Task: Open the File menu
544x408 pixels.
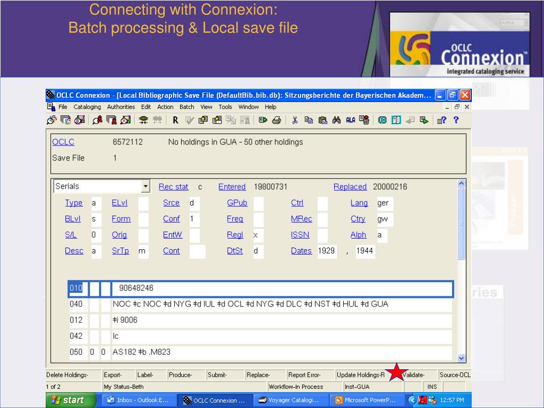Action: point(63,107)
